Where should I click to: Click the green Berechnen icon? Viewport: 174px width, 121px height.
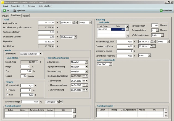click(161, 10)
